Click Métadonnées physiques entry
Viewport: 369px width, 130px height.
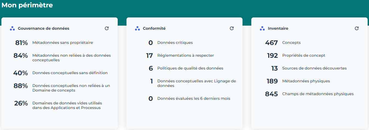point(306,81)
